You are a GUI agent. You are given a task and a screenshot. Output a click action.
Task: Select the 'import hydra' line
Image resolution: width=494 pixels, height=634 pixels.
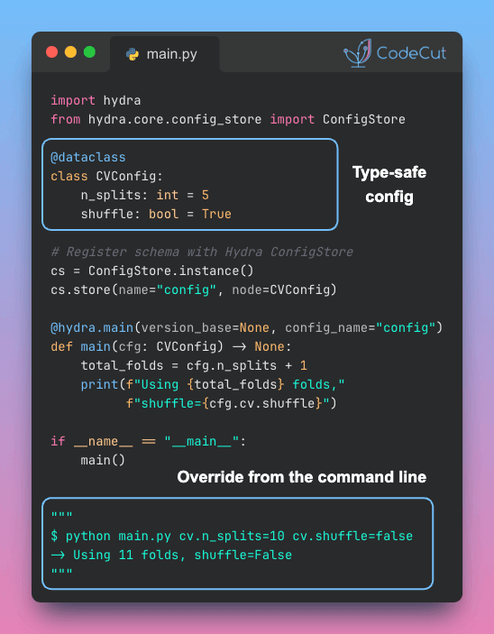[x=96, y=100]
